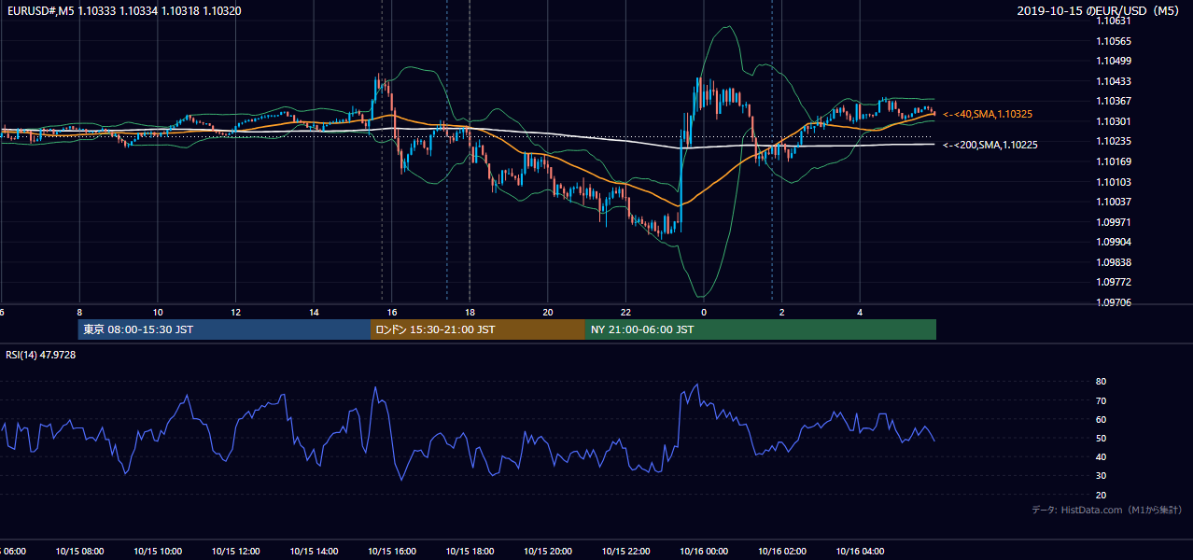Click the 10/15 18:00 time label
The image size is (1193, 560).
[470, 552]
